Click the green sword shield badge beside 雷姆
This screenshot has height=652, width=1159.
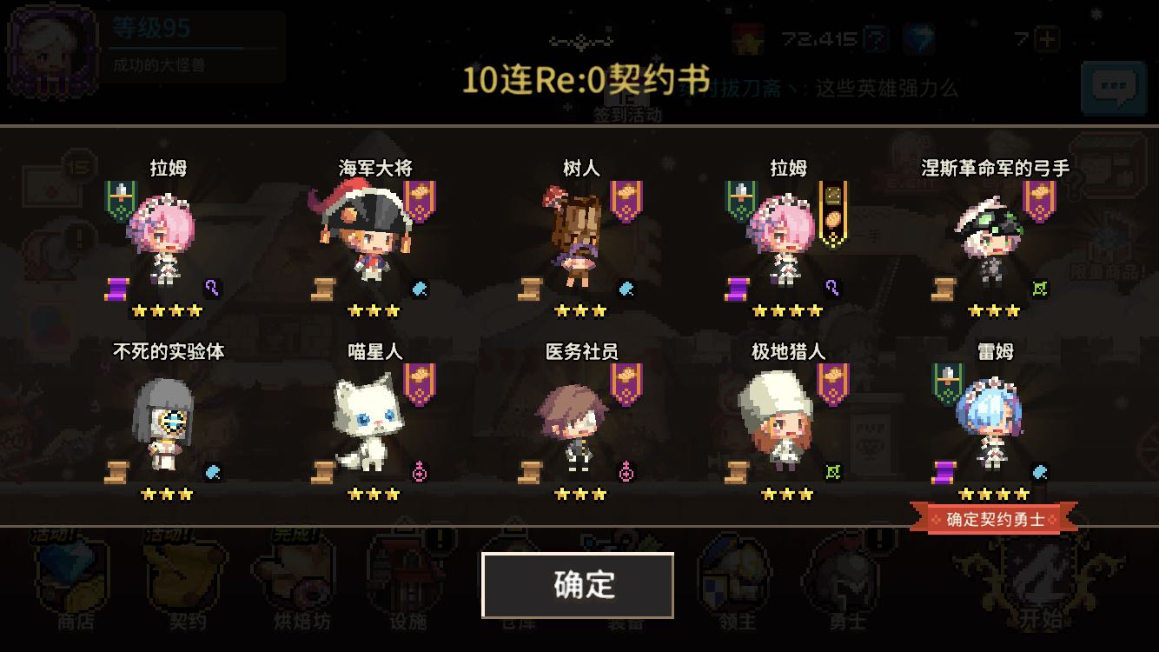(x=948, y=385)
